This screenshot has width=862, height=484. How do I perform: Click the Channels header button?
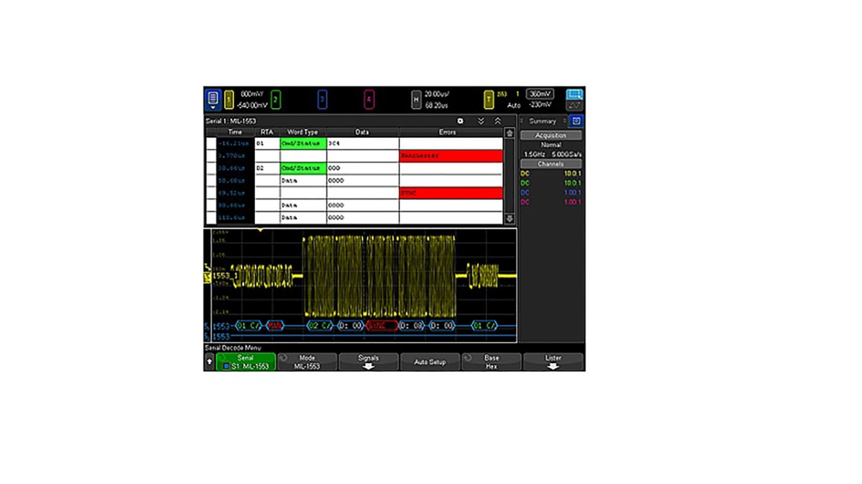pos(551,164)
